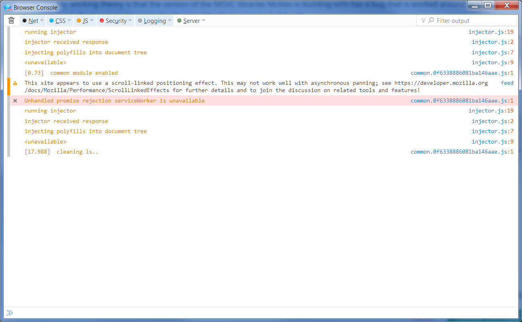
Task: Clear the console output with trash icon
Action: (11, 20)
